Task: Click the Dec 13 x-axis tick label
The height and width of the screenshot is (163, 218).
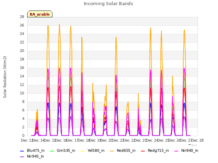Action: pyautogui.click(x=27, y=140)
